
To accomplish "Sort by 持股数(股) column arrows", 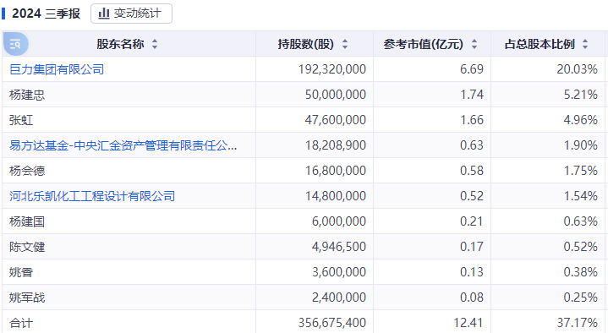I will tap(345, 44).
